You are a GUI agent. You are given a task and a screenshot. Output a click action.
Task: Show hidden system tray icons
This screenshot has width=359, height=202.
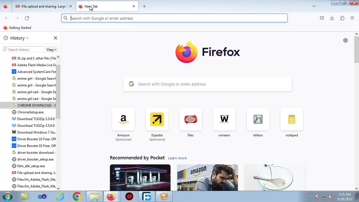coord(310,197)
